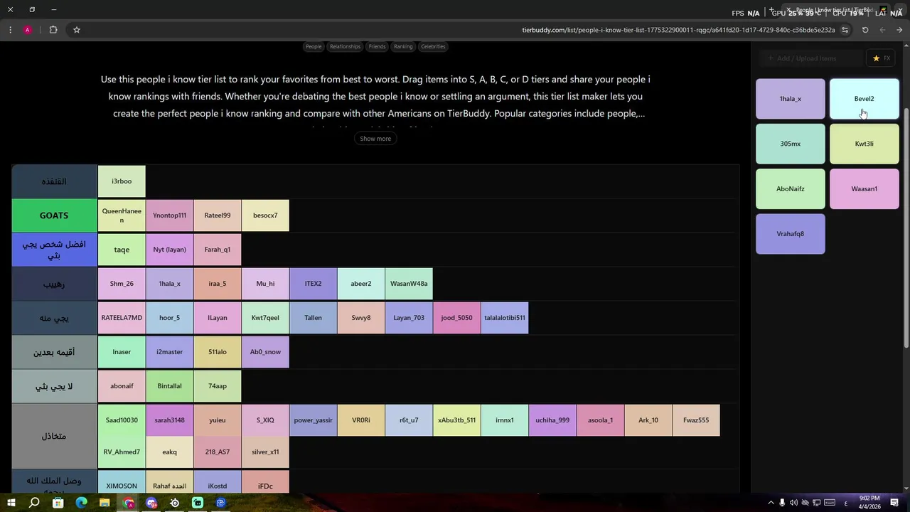Open the browser profile avatar
Viewport: 910px width, 512px height.
pyautogui.click(x=27, y=30)
